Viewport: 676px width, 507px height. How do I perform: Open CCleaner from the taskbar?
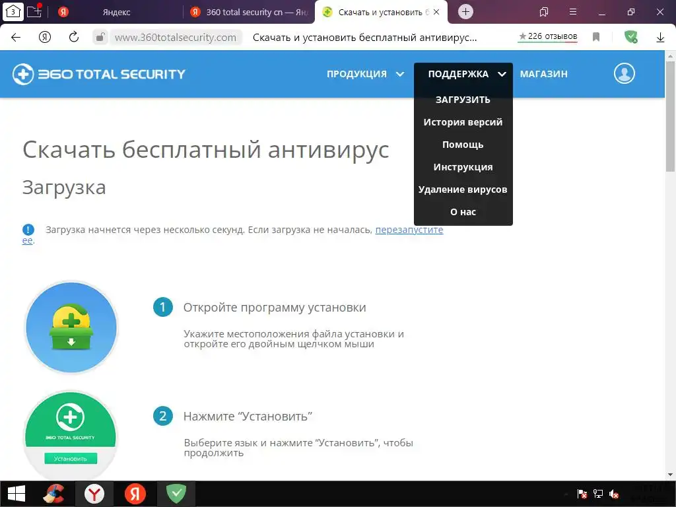(54, 494)
